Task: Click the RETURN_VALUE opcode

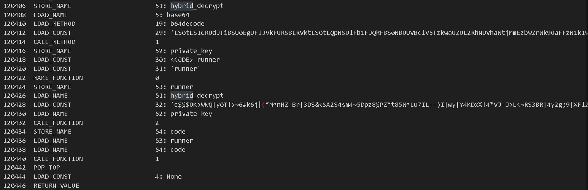Action: (56, 186)
